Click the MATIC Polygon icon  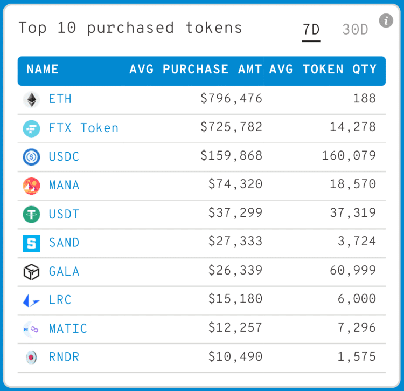[31, 329]
